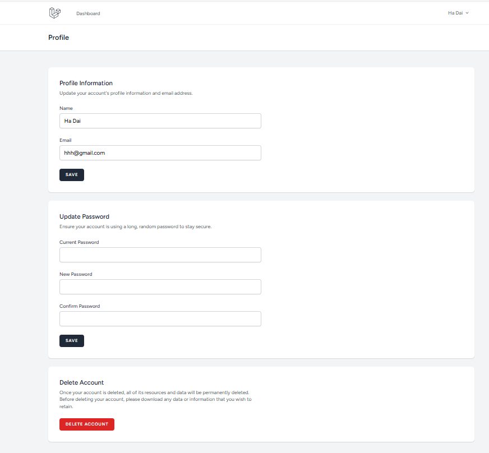Click the Profile page heading
Image resolution: width=489 pixels, height=453 pixels.
pyautogui.click(x=59, y=38)
